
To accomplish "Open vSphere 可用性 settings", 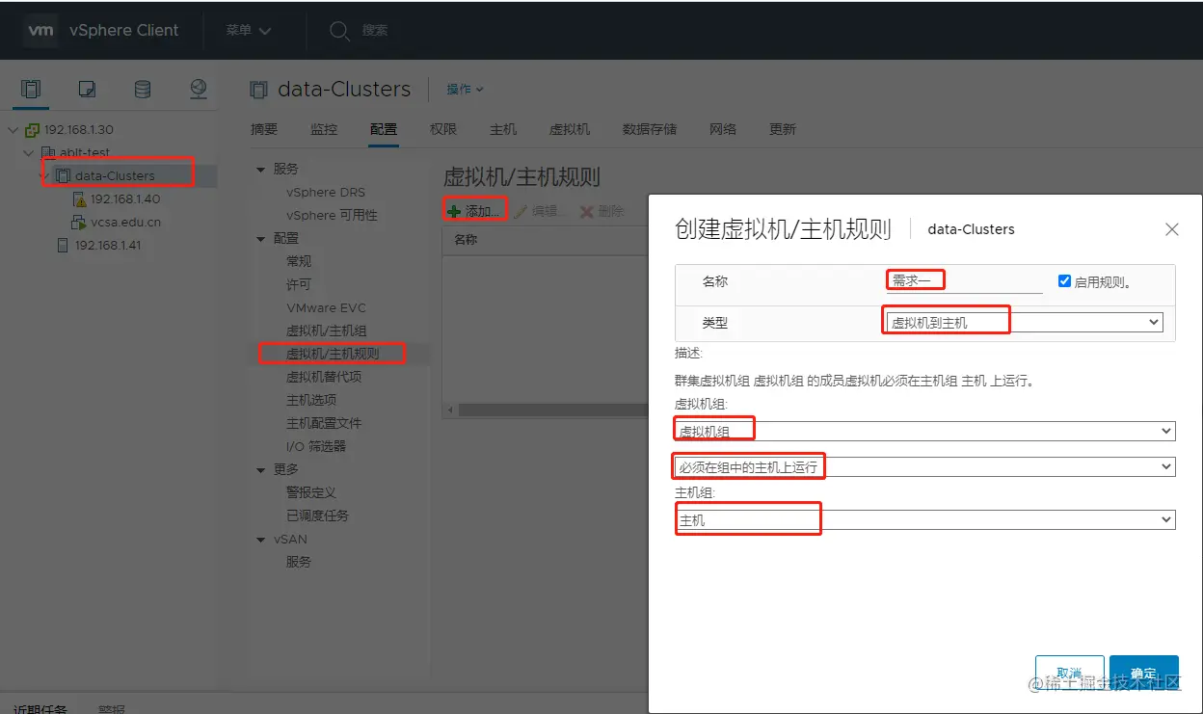I will pos(332,215).
